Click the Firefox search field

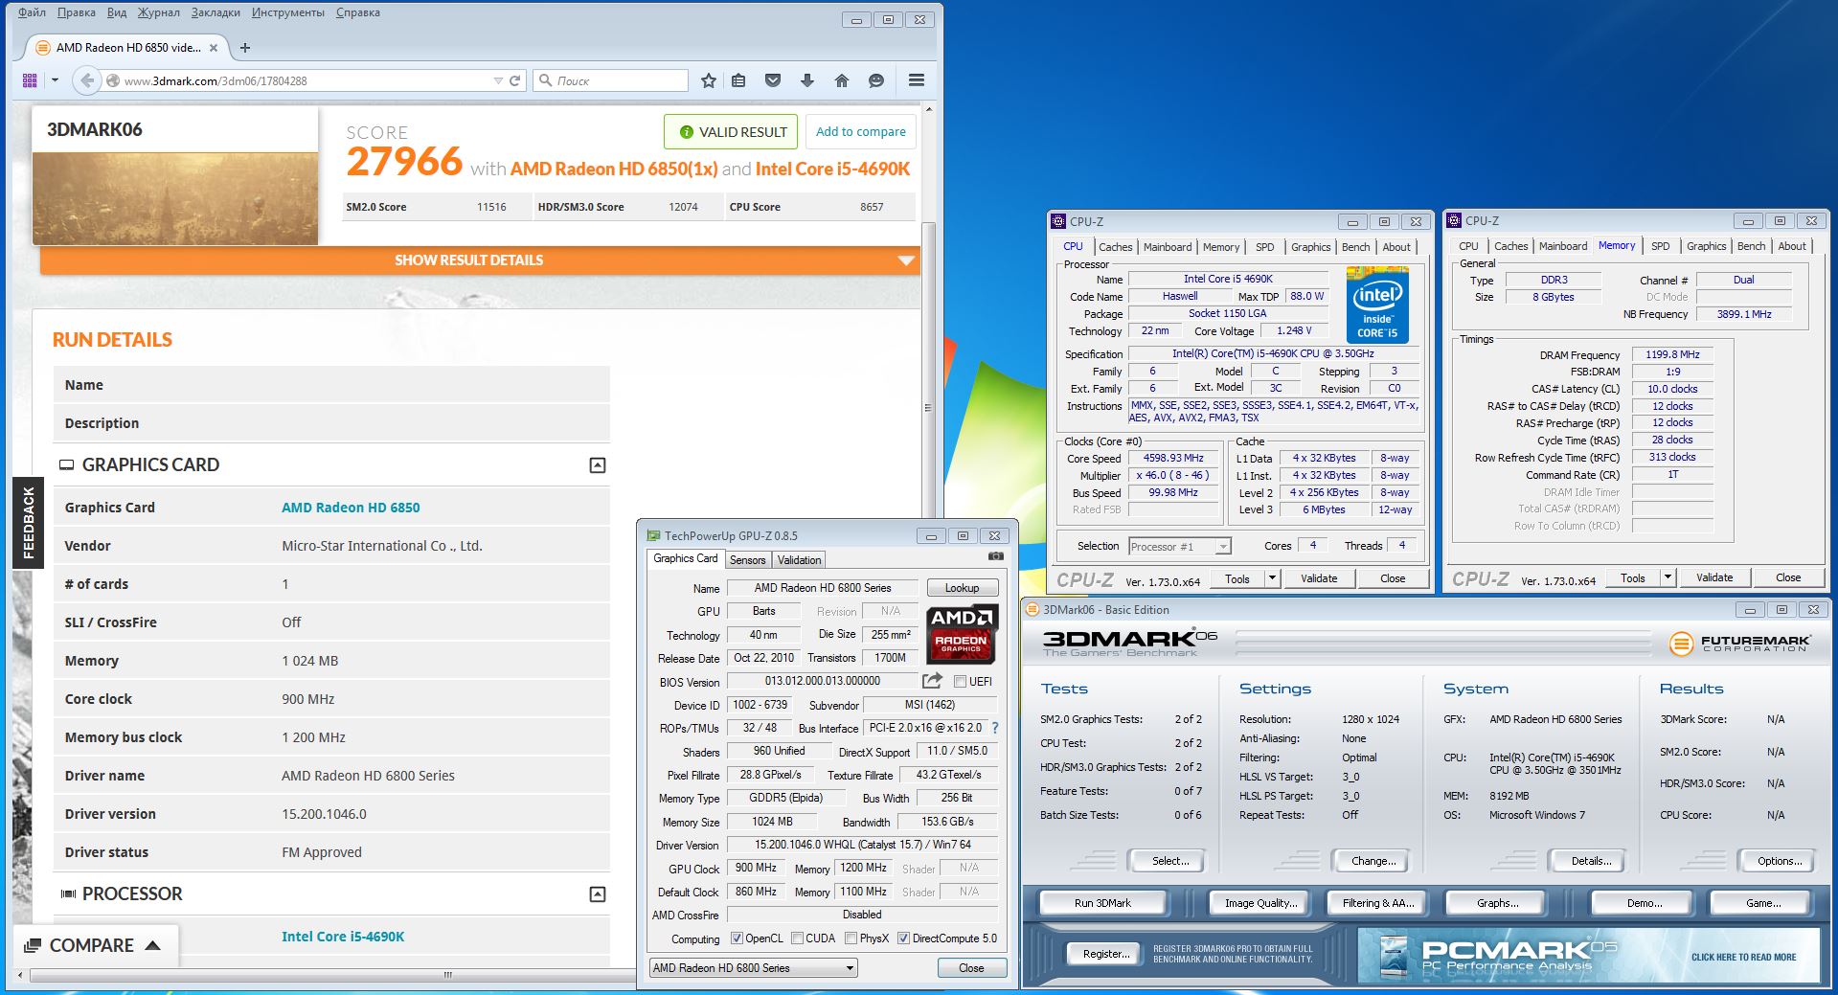[x=610, y=80]
